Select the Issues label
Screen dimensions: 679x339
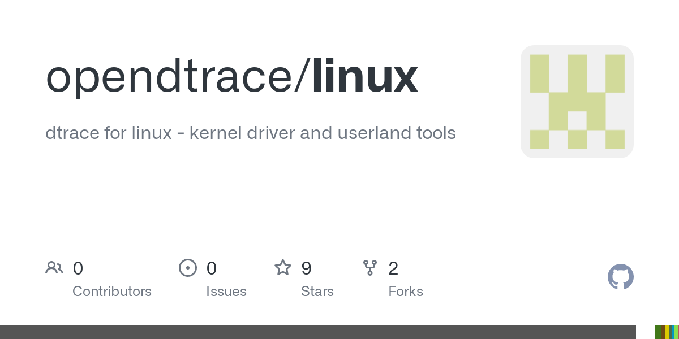[x=226, y=292]
